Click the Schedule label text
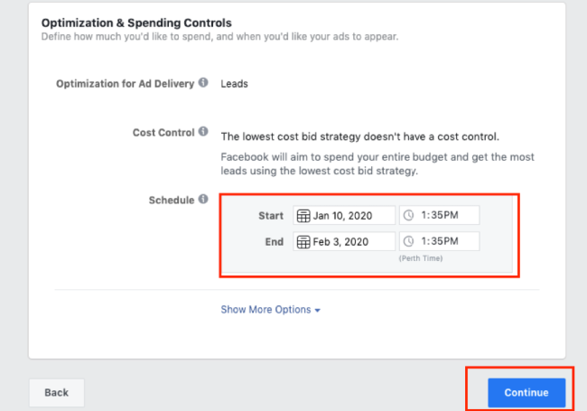Viewport: 587px width, 411px height. (172, 201)
